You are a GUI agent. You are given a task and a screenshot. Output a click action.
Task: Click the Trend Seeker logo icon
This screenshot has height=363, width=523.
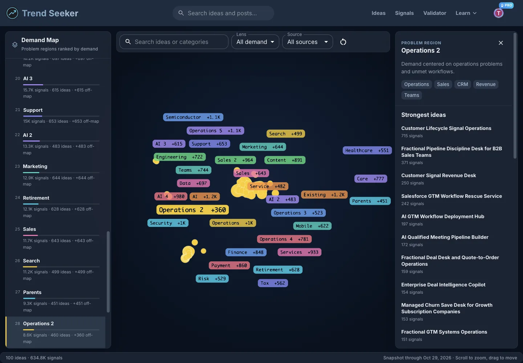pyautogui.click(x=12, y=13)
